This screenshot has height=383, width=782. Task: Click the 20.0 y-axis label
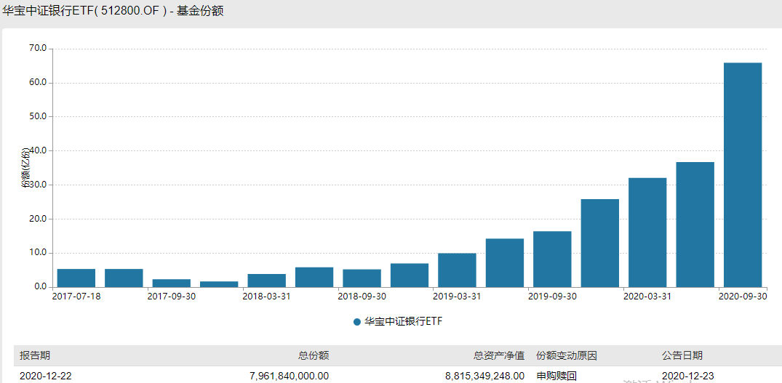tap(39, 219)
